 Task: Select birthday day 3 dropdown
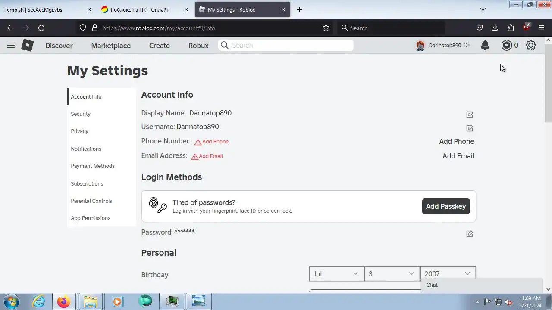click(392, 274)
